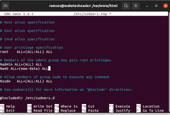Click the Where Is shortcut
170x115 pixels.
pyautogui.click(x=69, y=106)
